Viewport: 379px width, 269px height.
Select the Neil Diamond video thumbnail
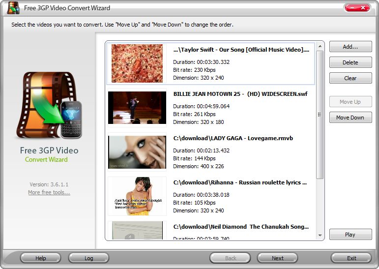click(x=137, y=230)
